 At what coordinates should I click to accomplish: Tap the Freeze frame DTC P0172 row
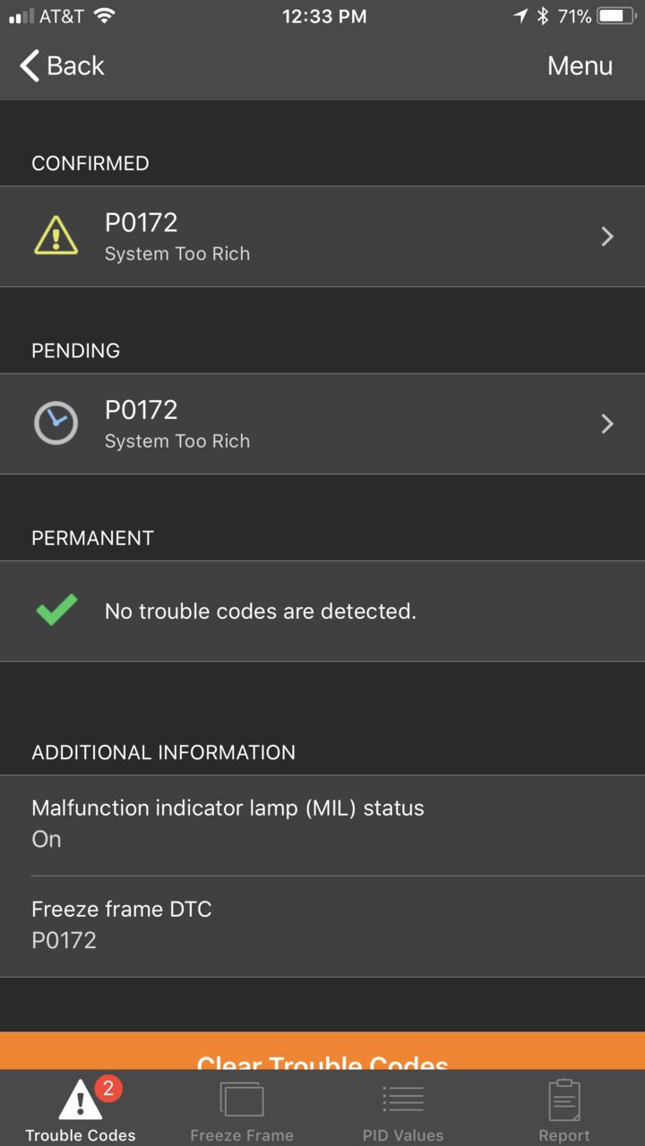(322, 927)
